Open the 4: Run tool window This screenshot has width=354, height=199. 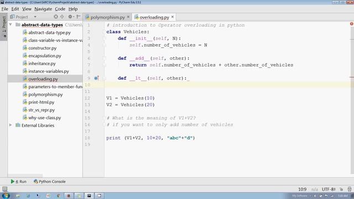[18, 181]
